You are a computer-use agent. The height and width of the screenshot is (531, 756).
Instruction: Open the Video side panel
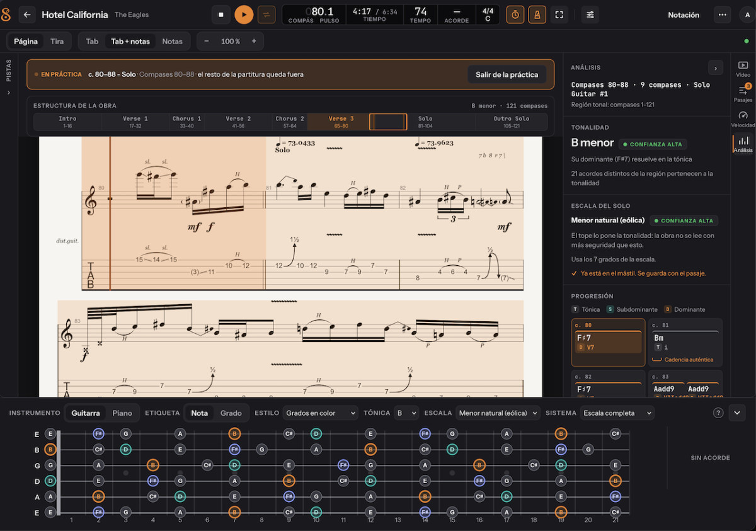pos(743,69)
